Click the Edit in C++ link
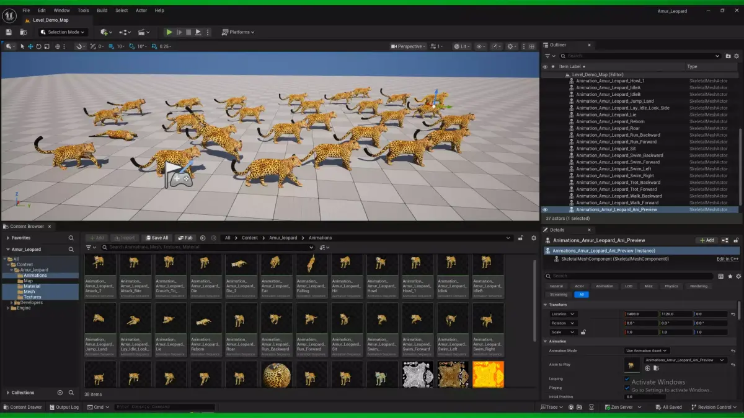 tap(727, 259)
